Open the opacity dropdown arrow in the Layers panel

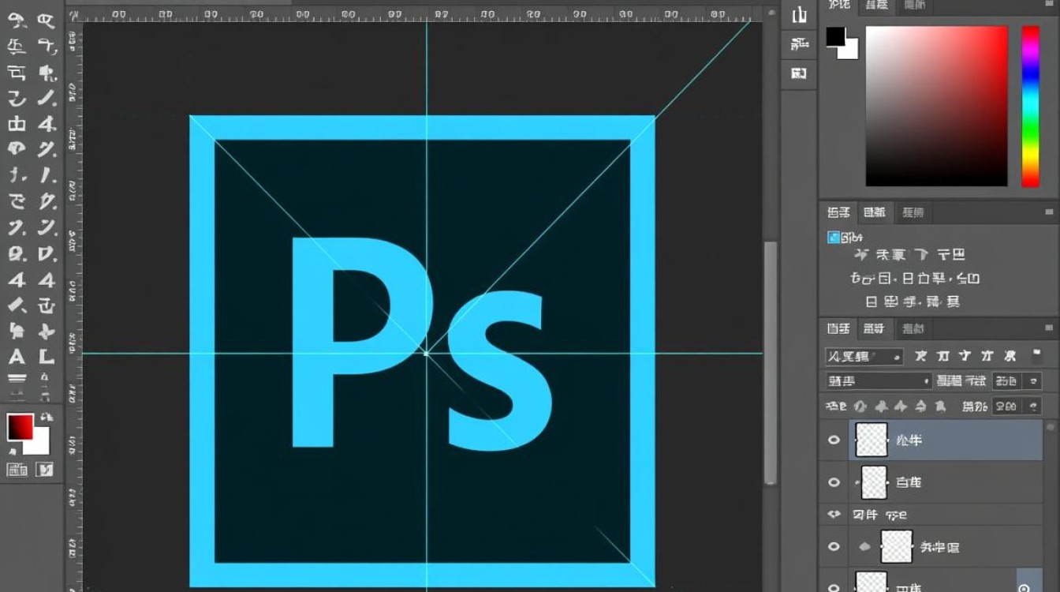point(1034,381)
